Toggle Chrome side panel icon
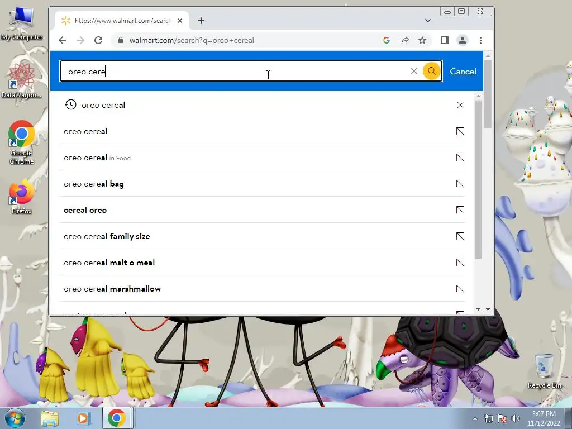The image size is (572, 429). 444,40
